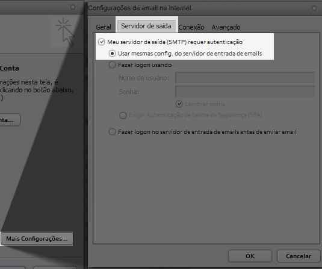This screenshot has height=269, width=322.
Task: Open the Conexão tab
Action: tap(191, 27)
